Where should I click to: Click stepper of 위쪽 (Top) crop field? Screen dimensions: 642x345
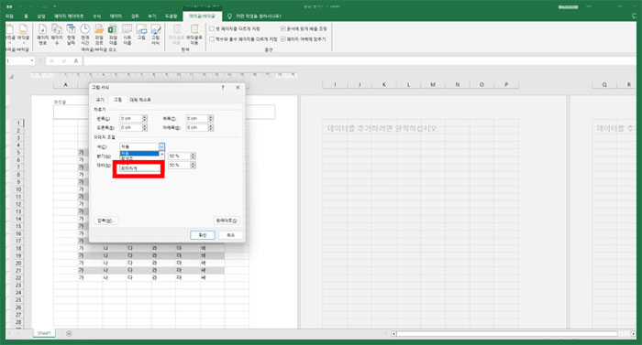210,118
